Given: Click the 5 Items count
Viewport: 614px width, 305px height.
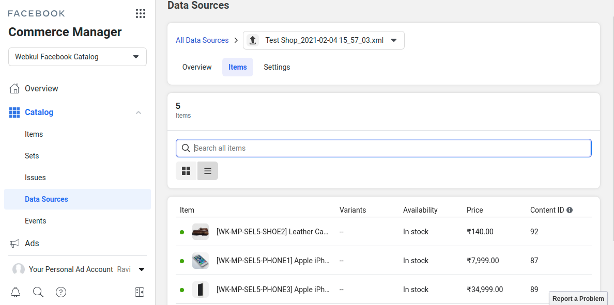Looking at the screenshot, I should tap(183, 110).
